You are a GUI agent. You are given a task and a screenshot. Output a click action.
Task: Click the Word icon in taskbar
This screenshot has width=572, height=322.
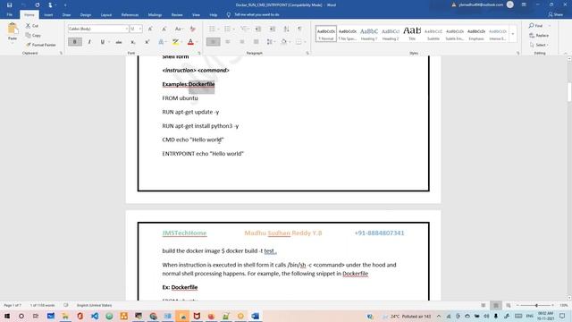point(255,316)
